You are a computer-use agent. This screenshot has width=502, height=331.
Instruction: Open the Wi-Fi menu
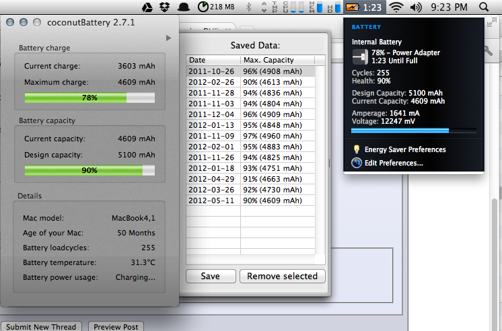coord(396,7)
